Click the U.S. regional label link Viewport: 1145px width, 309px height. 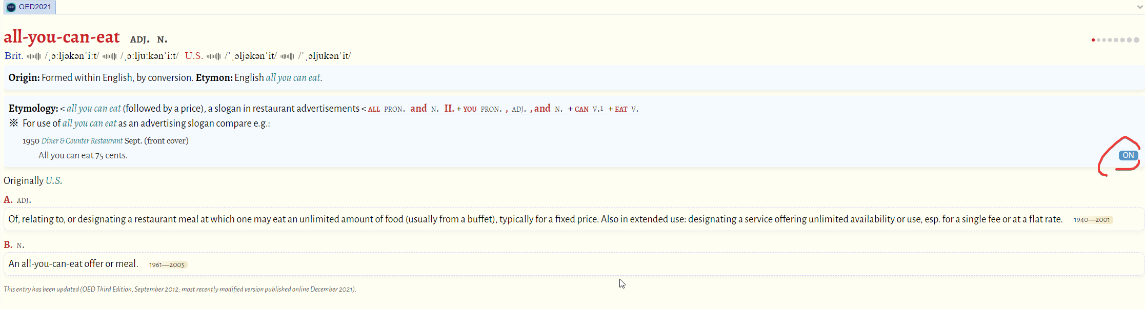point(53,181)
